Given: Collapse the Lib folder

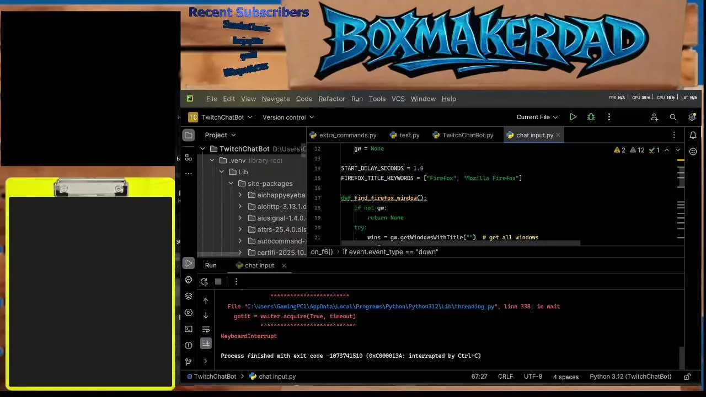Looking at the screenshot, I should point(222,172).
